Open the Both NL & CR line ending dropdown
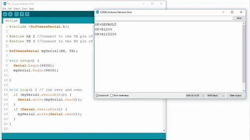 click(195, 96)
